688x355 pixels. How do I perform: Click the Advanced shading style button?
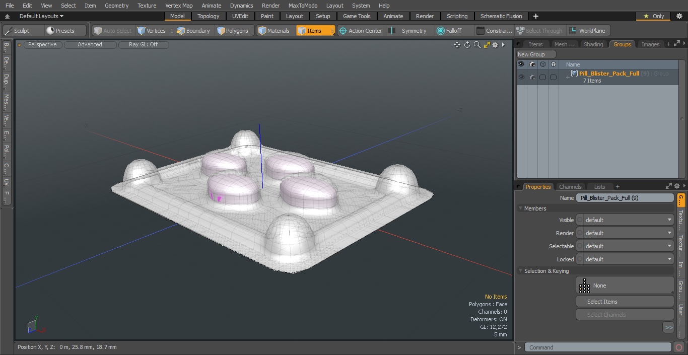pyautogui.click(x=90, y=45)
